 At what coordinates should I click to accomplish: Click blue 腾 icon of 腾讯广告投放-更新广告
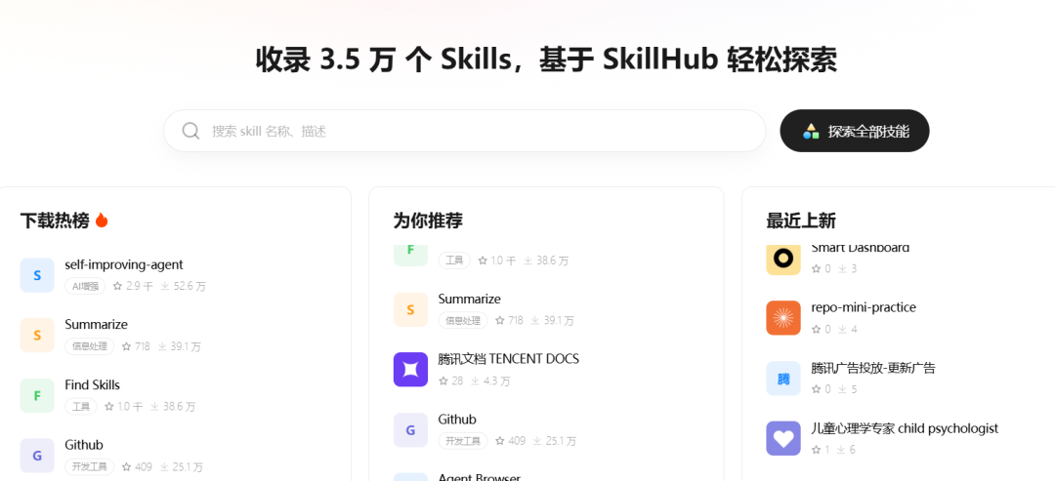783,379
